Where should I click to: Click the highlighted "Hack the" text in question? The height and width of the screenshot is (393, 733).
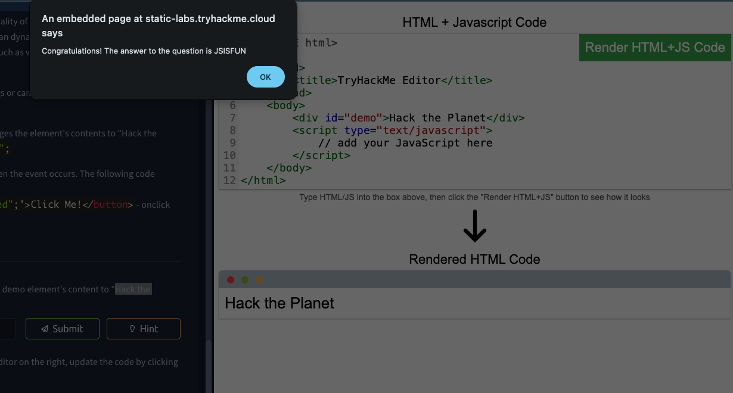pos(133,289)
